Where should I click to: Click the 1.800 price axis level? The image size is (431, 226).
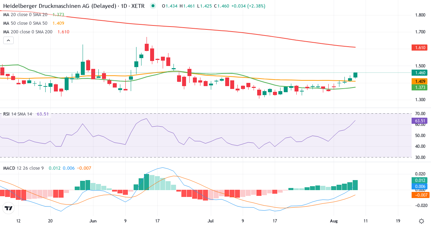[x=421, y=15]
